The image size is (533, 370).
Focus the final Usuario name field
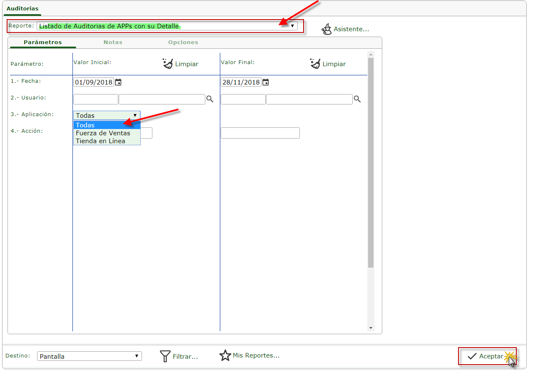pyautogui.click(x=309, y=99)
